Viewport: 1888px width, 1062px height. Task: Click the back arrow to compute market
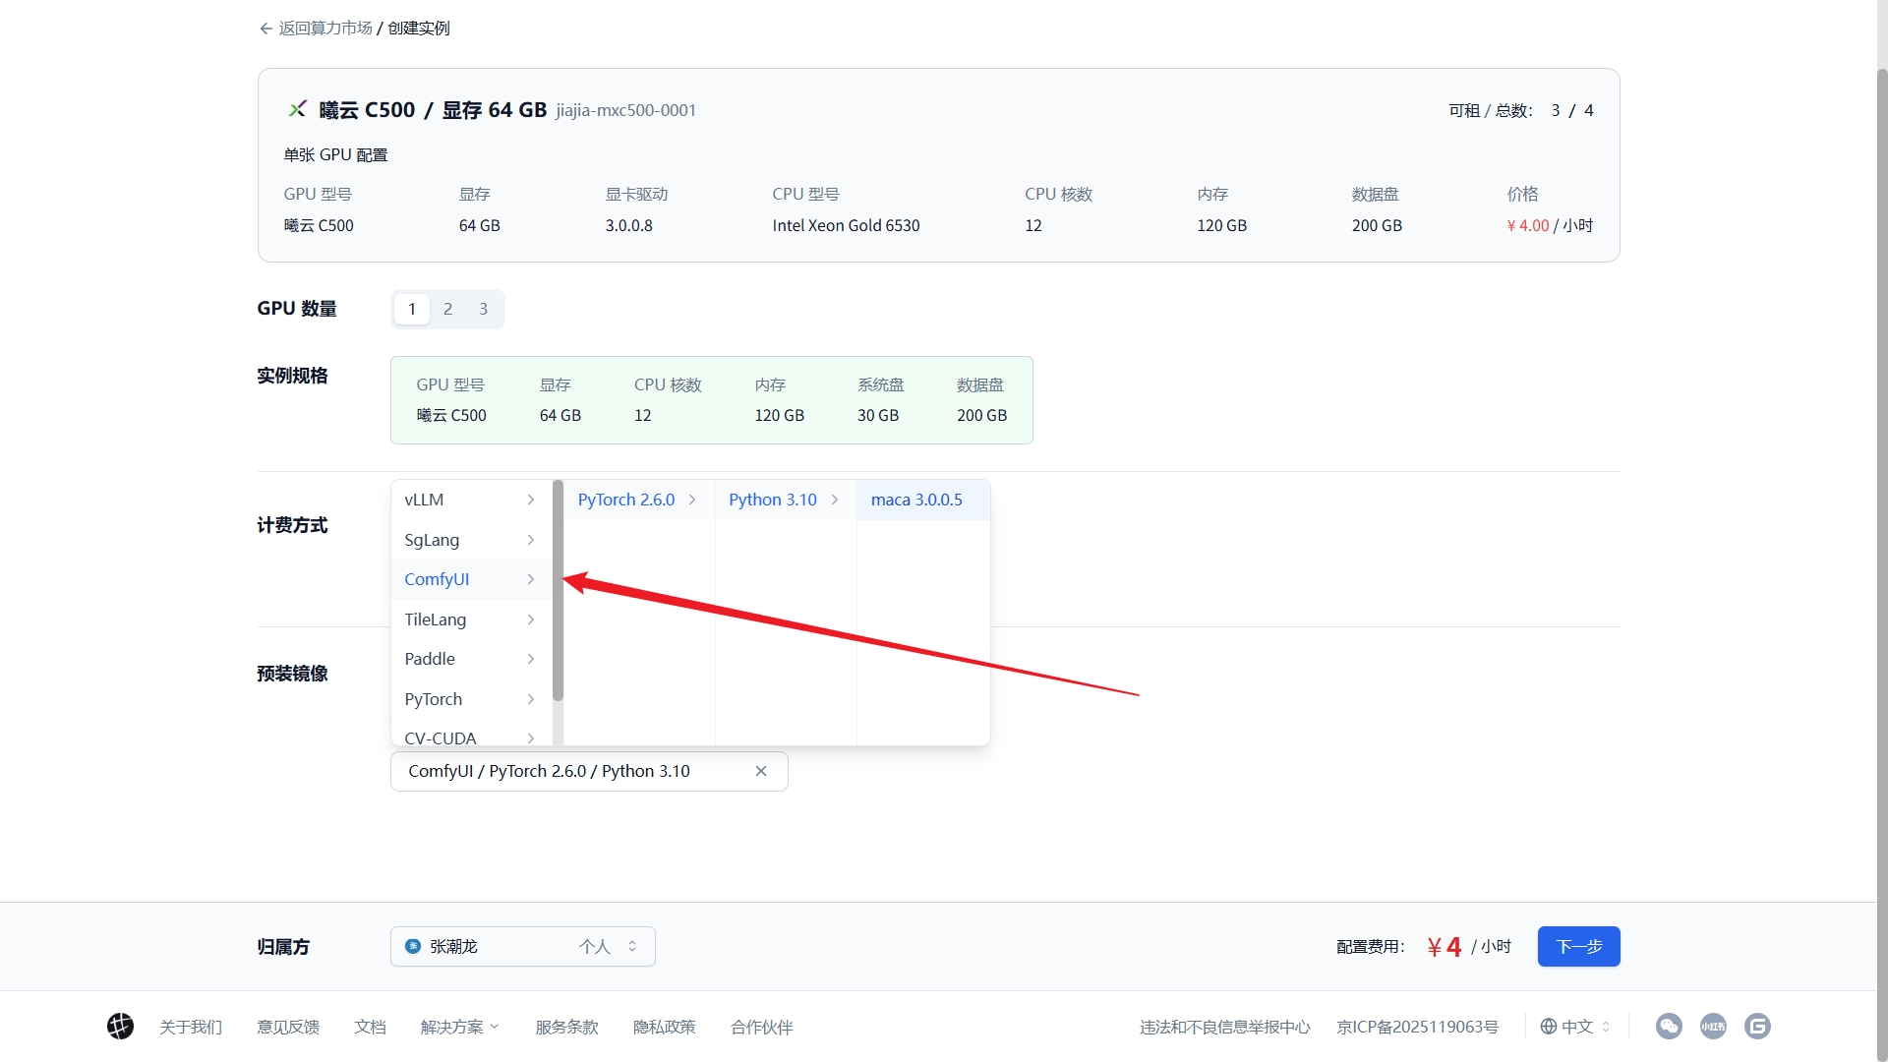265,29
